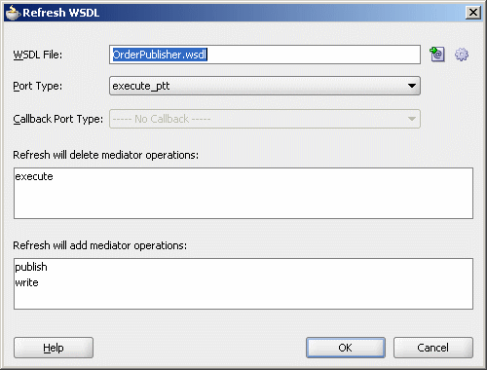The width and height of the screenshot is (487, 370).
Task: Click the 'Port Type:' label
Action: (x=38, y=86)
